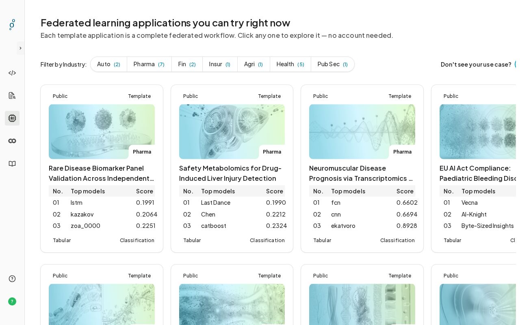Viewport: 520px width, 325px height.
Task: Filter templates by Pub Sec industry
Action: tap(333, 64)
